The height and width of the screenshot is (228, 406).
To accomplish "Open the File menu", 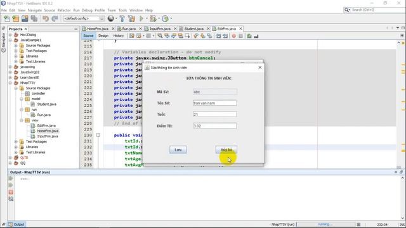I will point(4,10).
